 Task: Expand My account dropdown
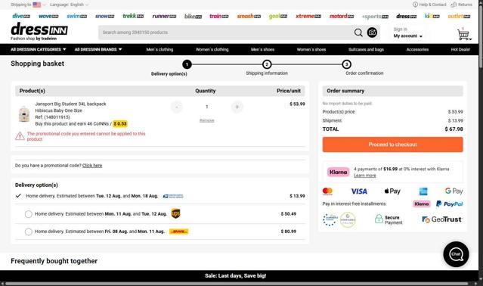[x=408, y=36]
